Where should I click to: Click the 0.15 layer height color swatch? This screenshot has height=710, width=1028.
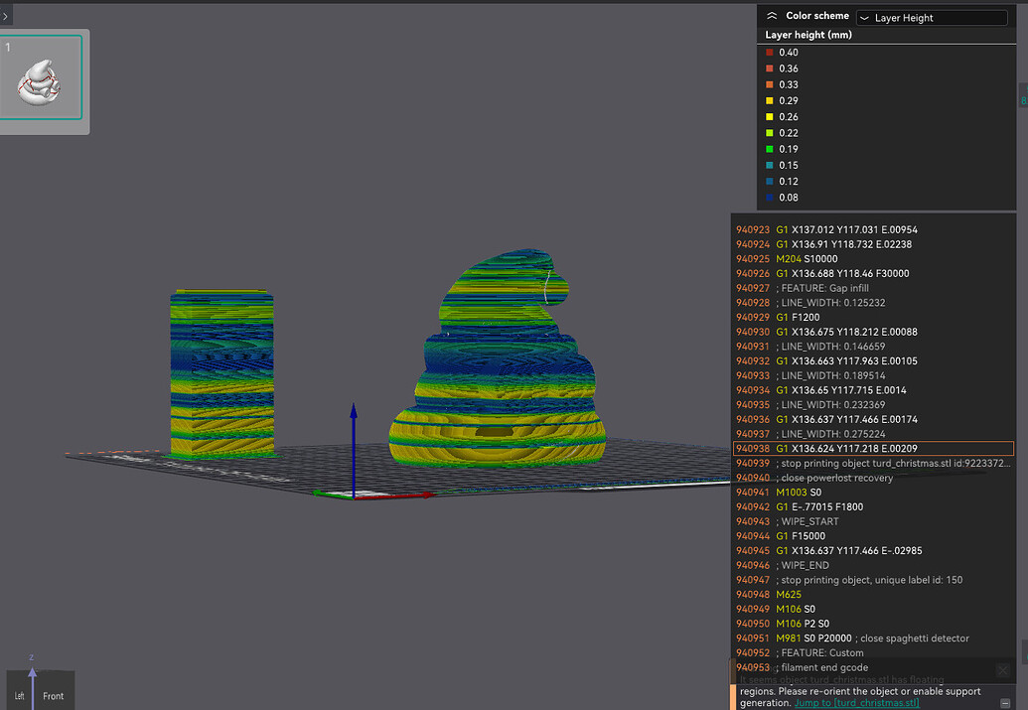(x=770, y=165)
